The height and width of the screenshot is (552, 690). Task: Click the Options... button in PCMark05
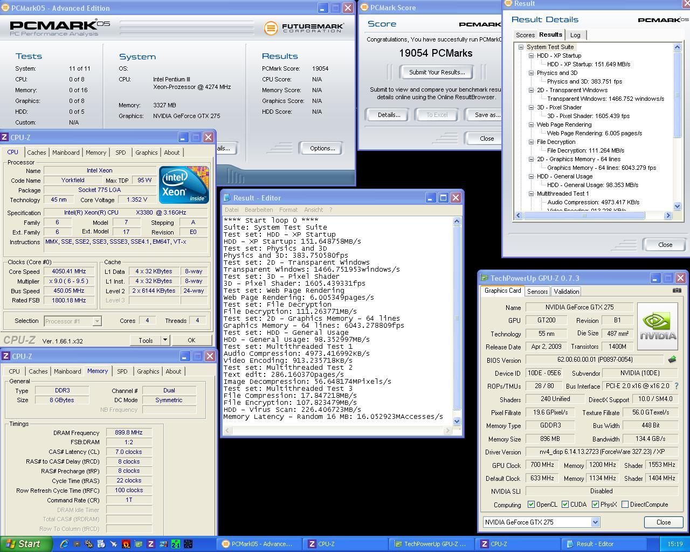pyautogui.click(x=322, y=148)
